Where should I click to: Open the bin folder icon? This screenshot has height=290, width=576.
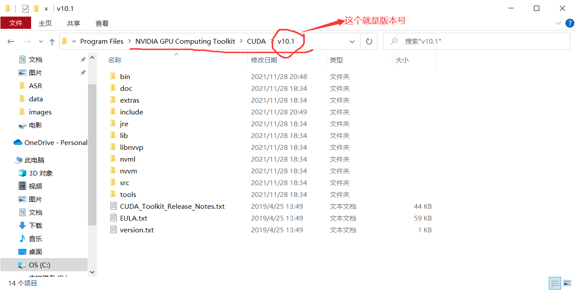(113, 76)
